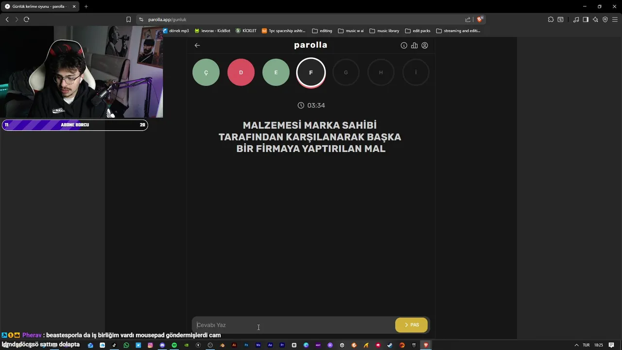Open the tab search toolbar icon
The image size is (622, 350).
[x=560, y=19]
